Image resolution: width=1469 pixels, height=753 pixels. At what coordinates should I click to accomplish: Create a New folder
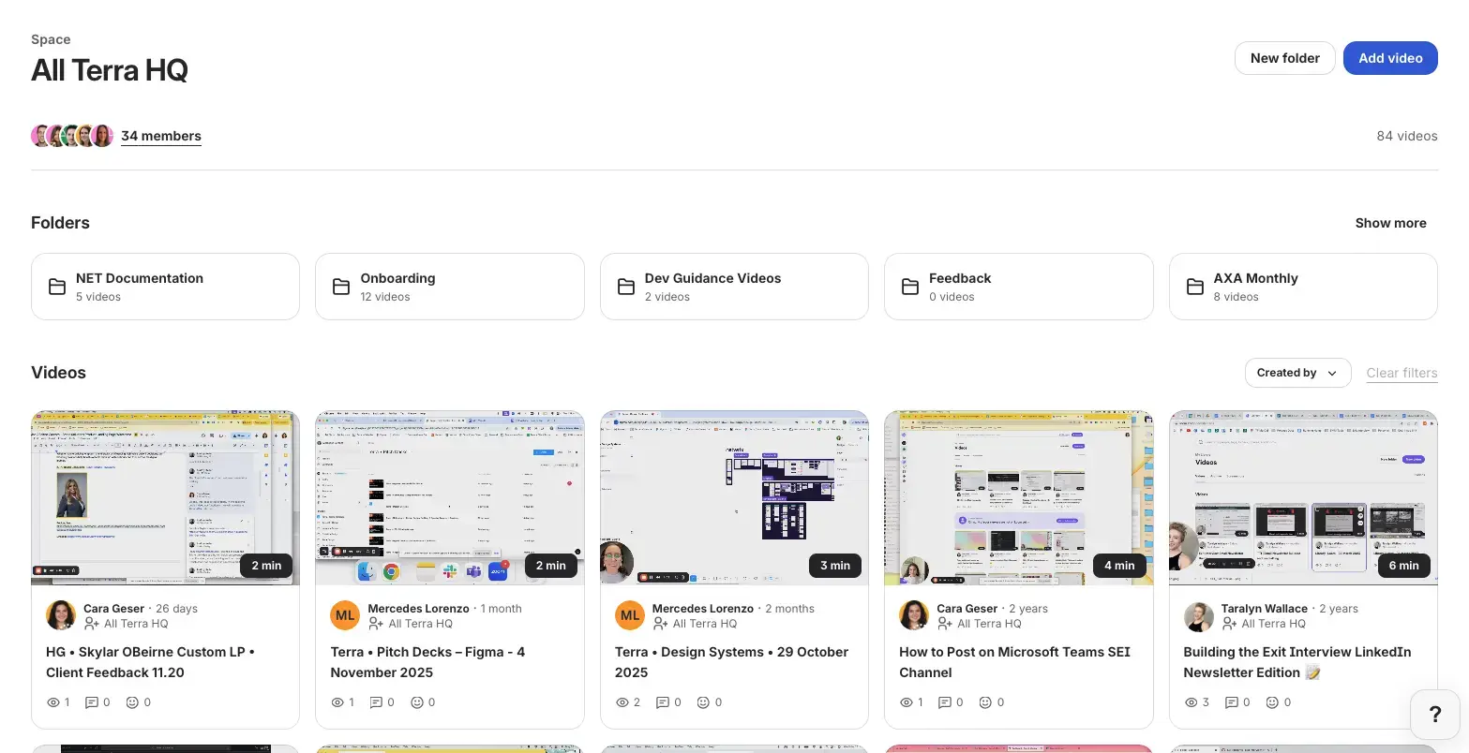1284,58
